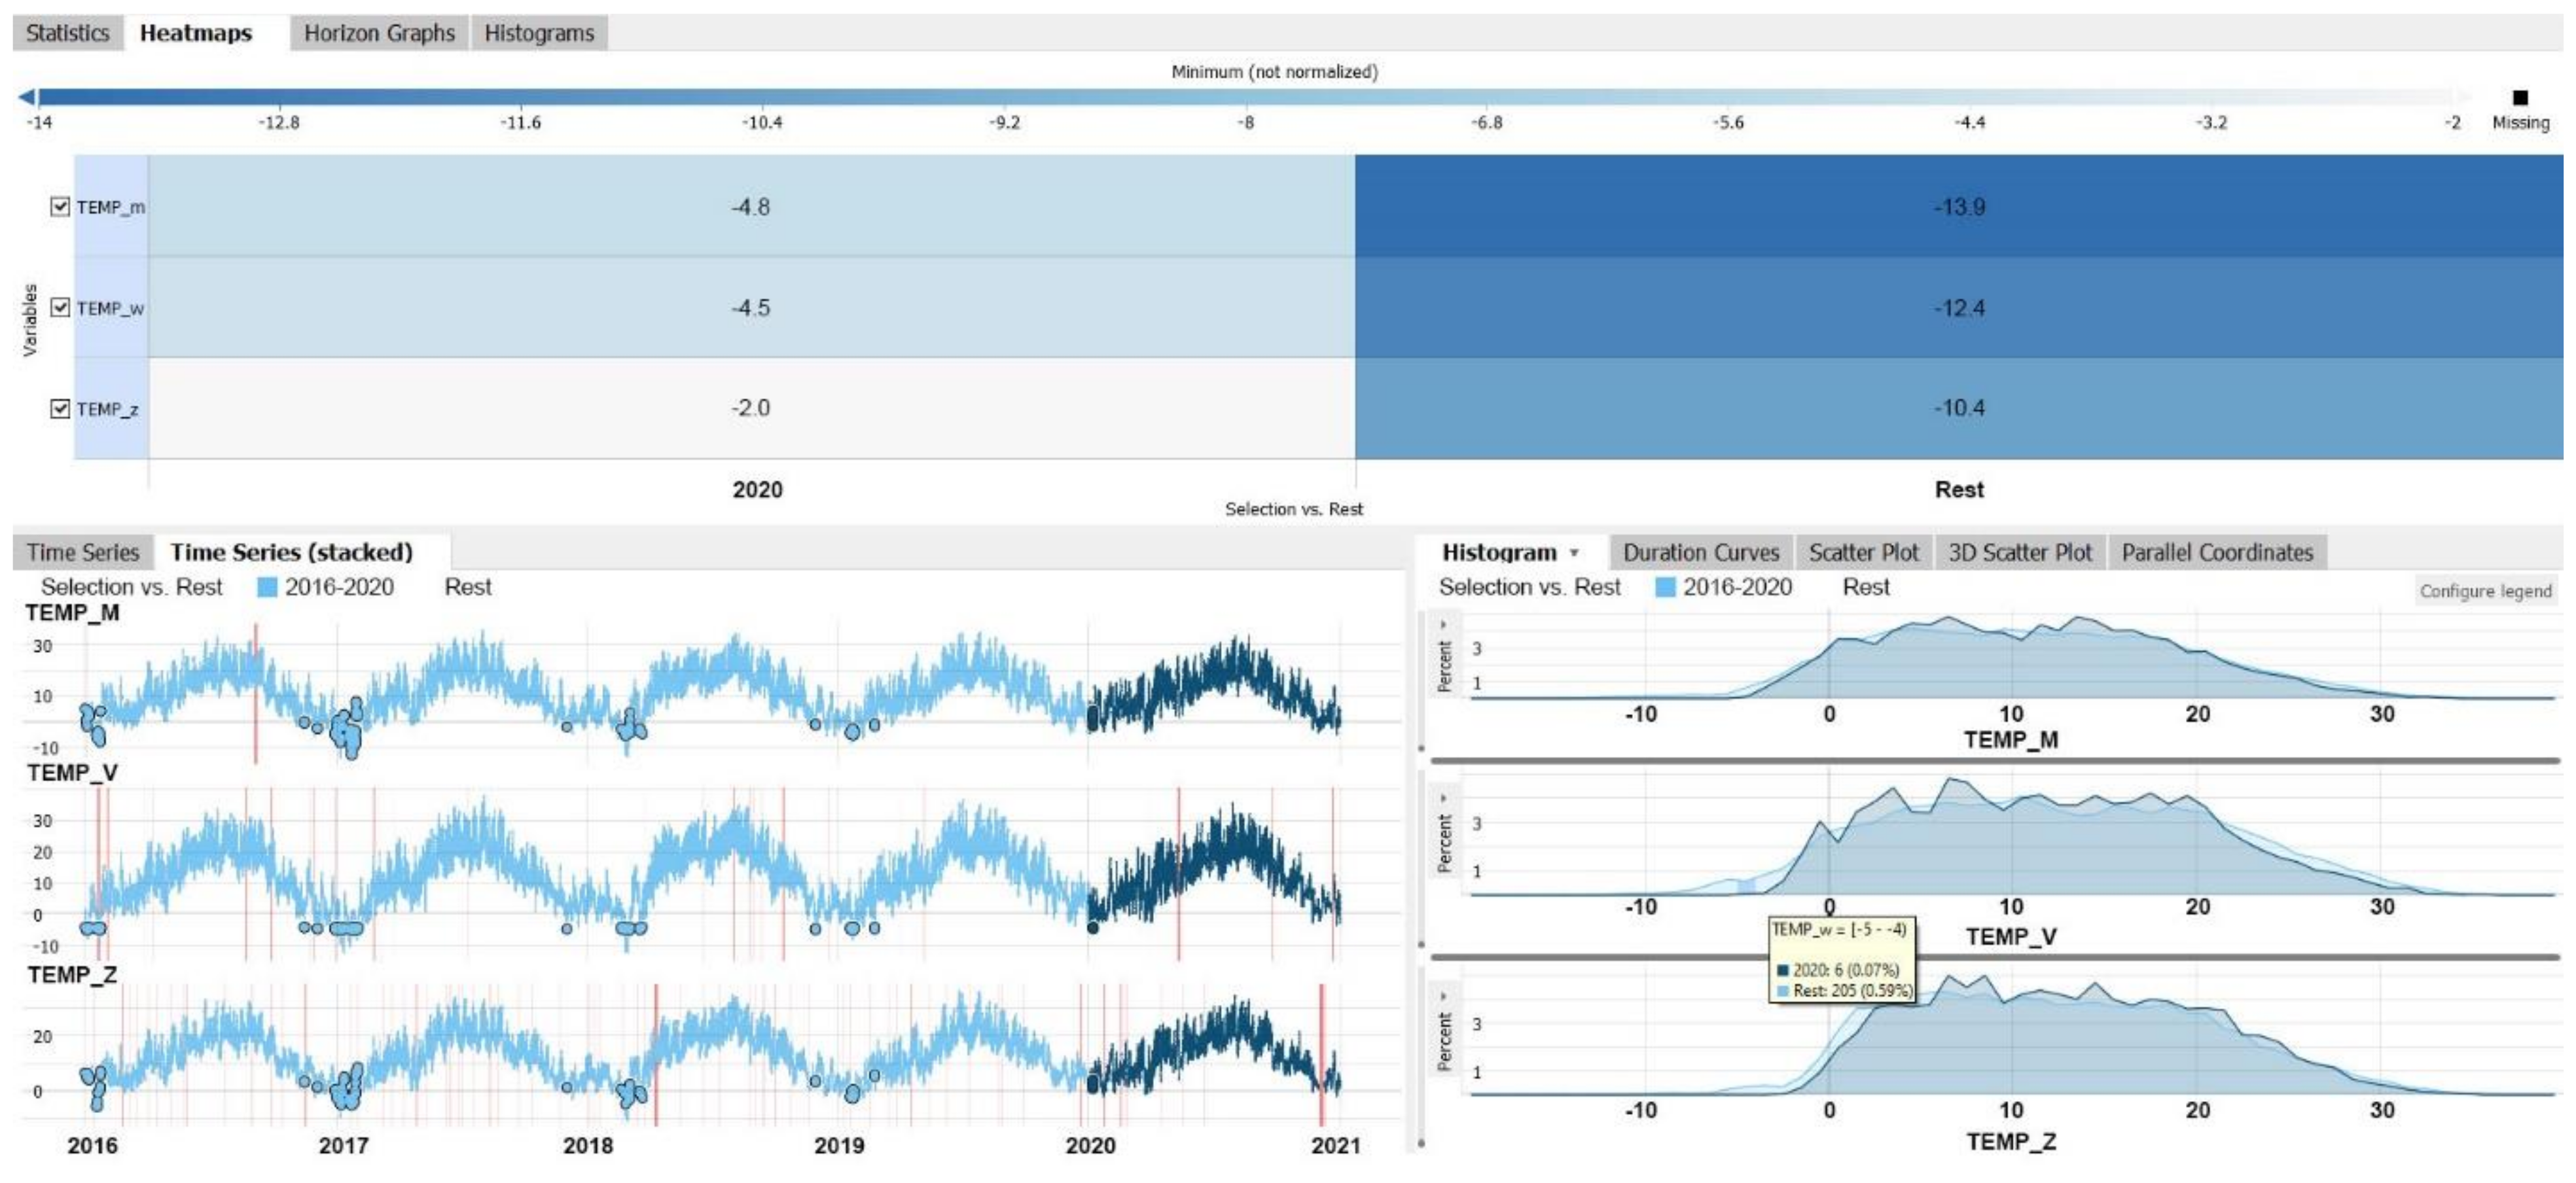Image resolution: width=2576 pixels, height=1183 pixels.
Task: Click the TEMP_z Rest heatmap cell
Action: [1958, 408]
